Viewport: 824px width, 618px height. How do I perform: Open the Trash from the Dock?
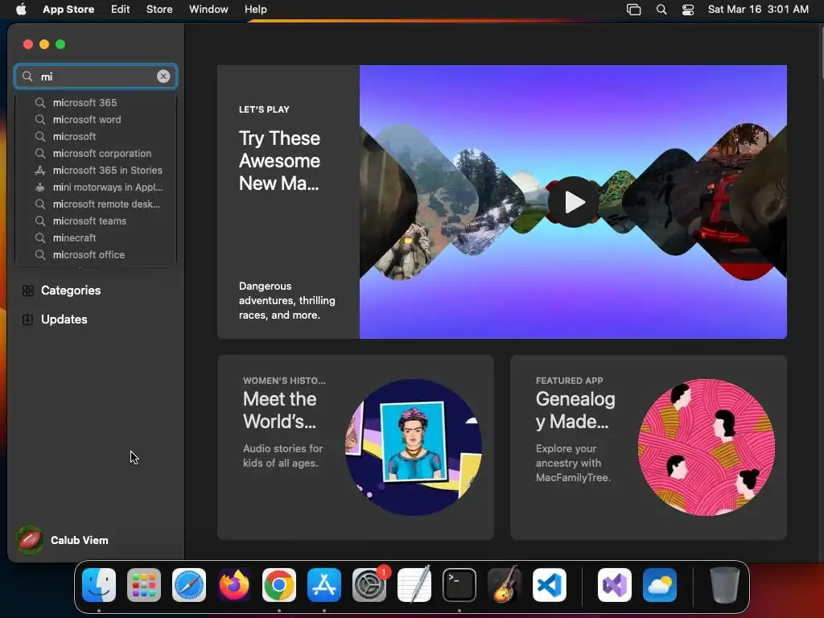pos(725,585)
